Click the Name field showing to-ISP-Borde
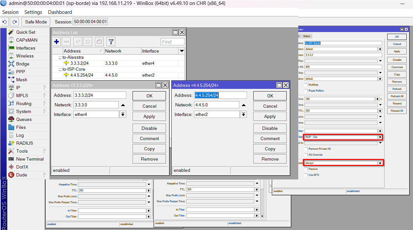Viewport: 413px width, 230px height. click(343, 43)
